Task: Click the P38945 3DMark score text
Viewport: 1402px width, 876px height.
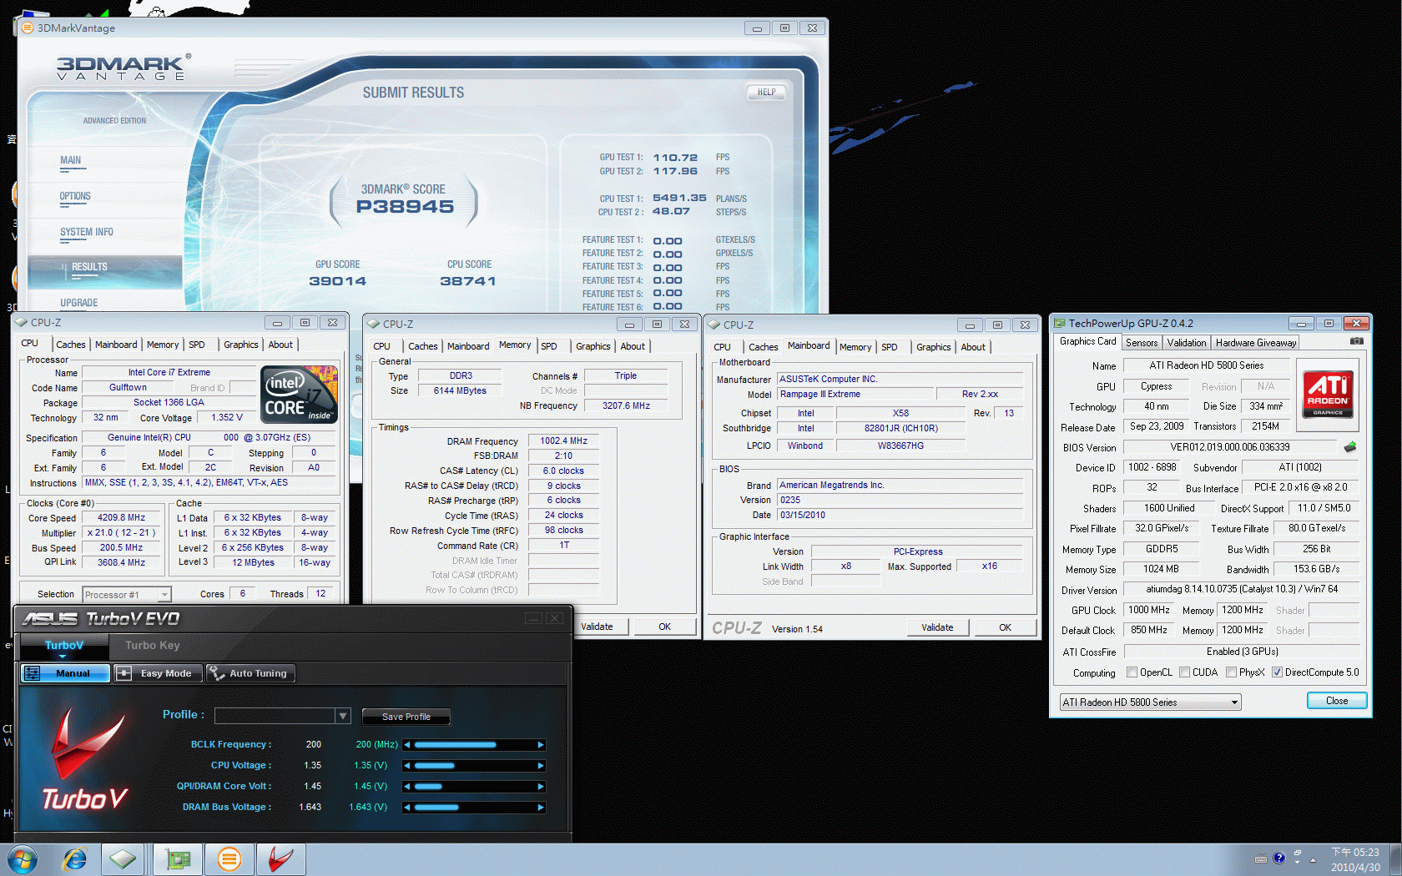Action: (x=405, y=207)
